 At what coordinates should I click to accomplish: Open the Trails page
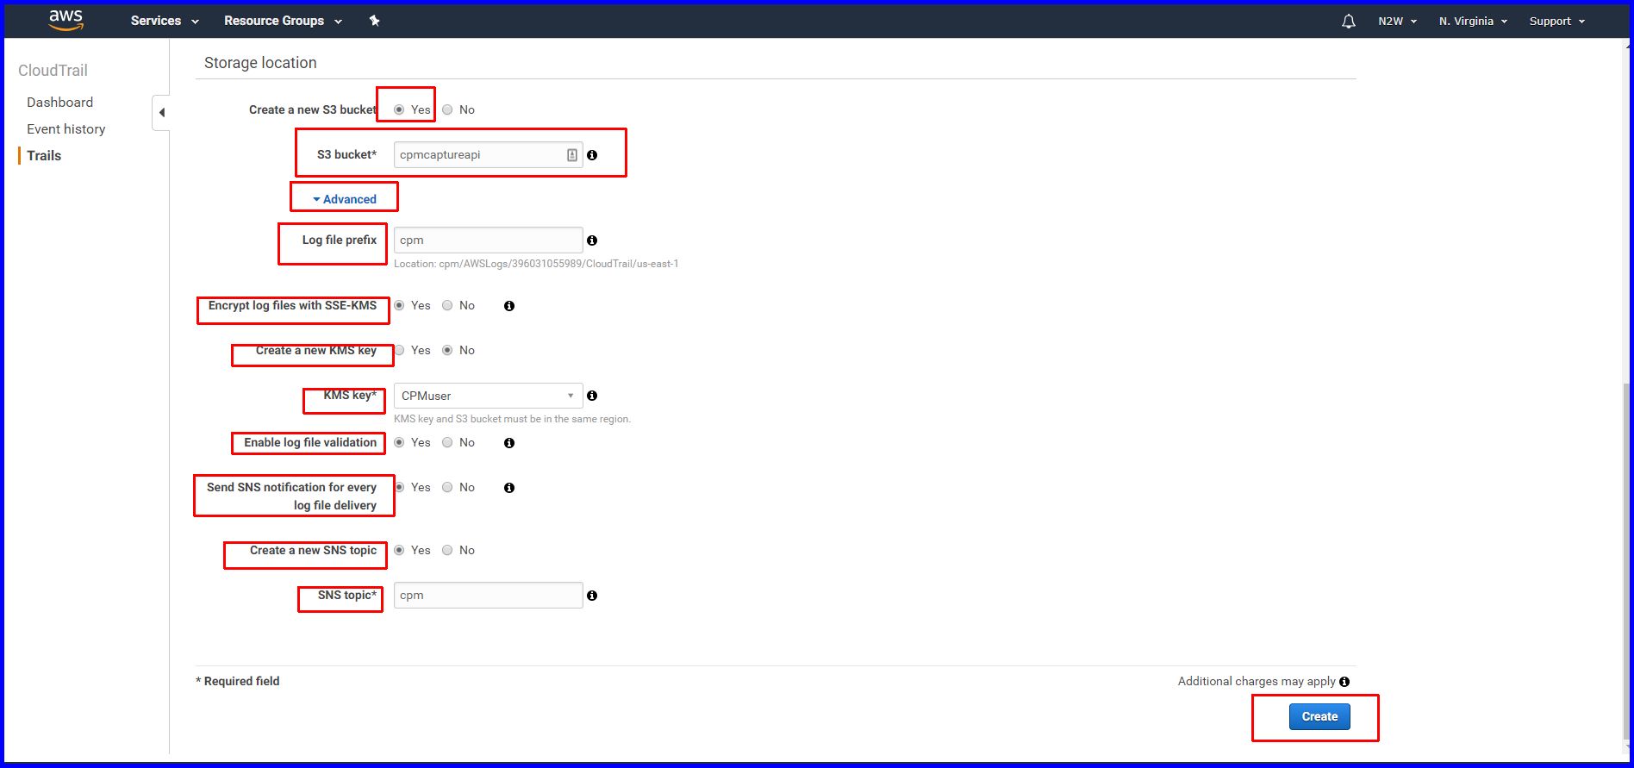click(x=44, y=155)
